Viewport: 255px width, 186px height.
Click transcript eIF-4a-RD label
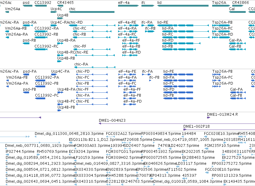click(x=132, y=52)
